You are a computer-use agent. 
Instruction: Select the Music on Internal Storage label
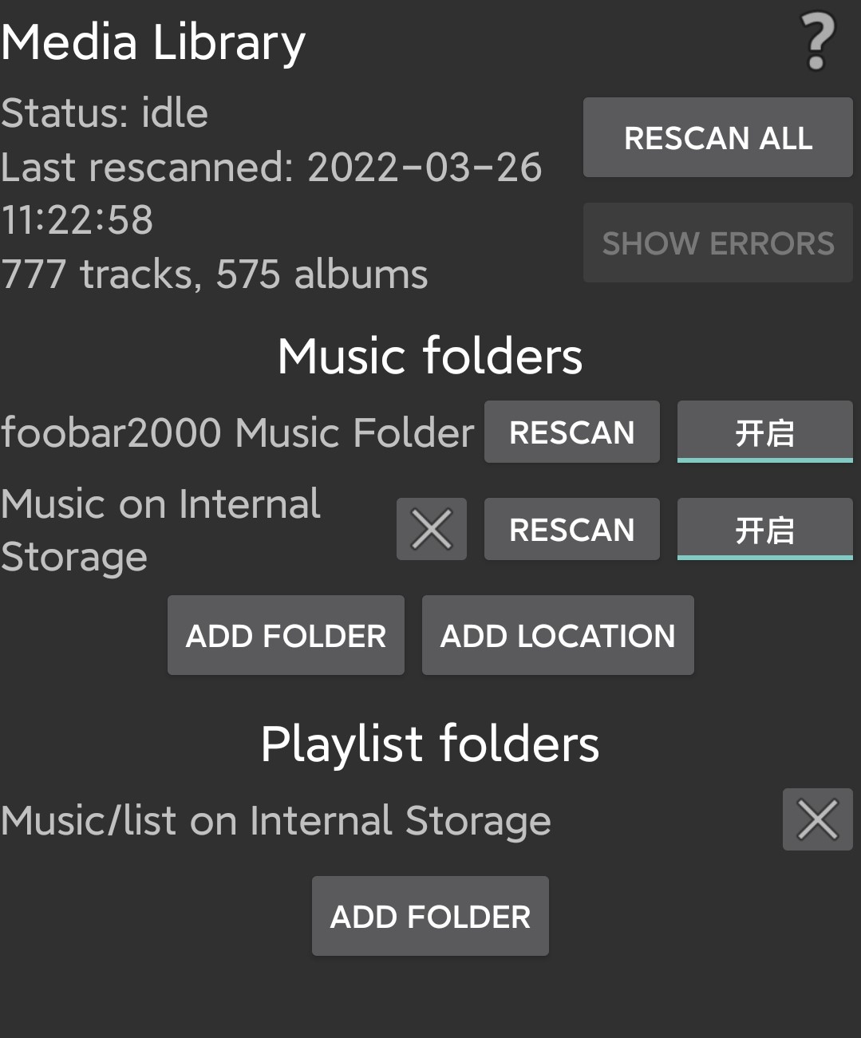pyautogui.click(x=160, y=530)
